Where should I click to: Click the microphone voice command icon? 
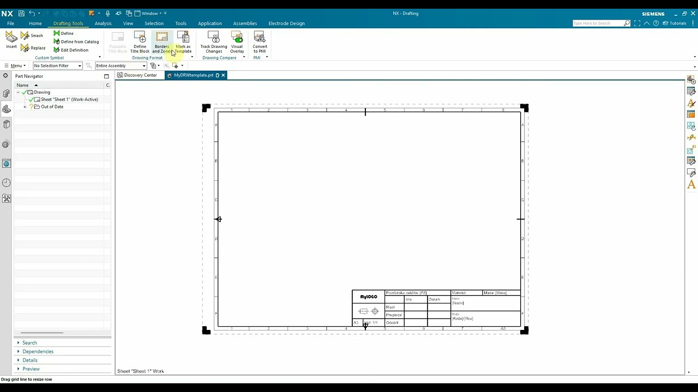107,13
